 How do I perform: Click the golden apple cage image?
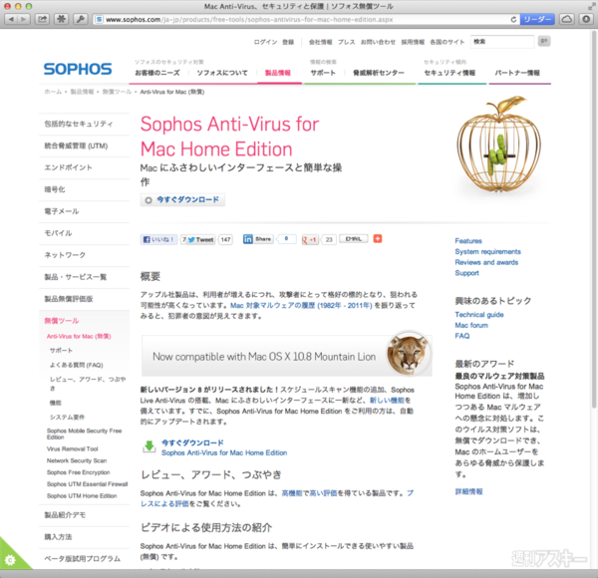(x=498, y=145)
